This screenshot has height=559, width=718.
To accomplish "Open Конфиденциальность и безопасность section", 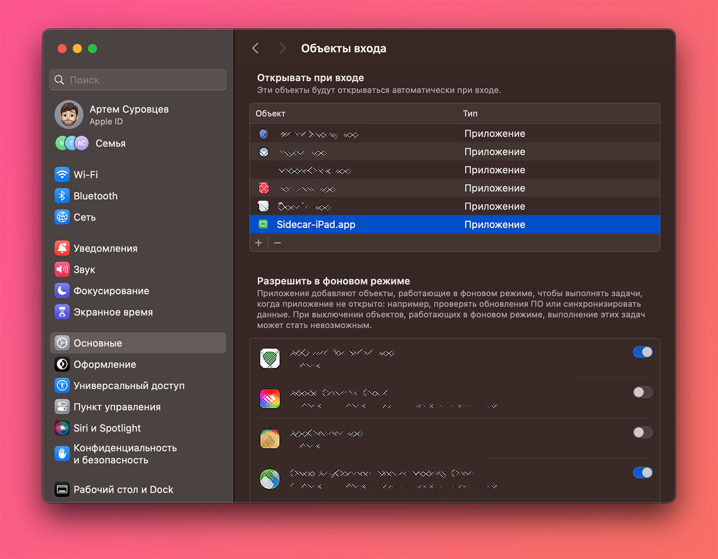I will [138, 454].
